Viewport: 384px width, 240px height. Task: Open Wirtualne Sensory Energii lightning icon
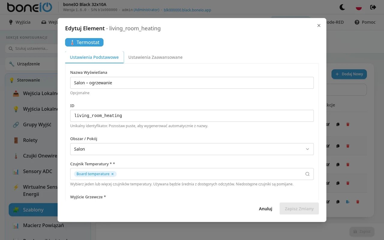[16, 187]
